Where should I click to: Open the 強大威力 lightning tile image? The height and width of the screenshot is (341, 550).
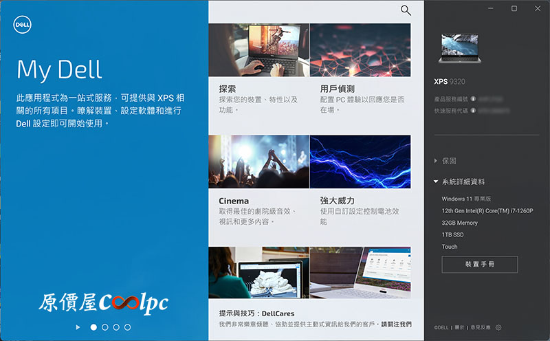point(360,162)
